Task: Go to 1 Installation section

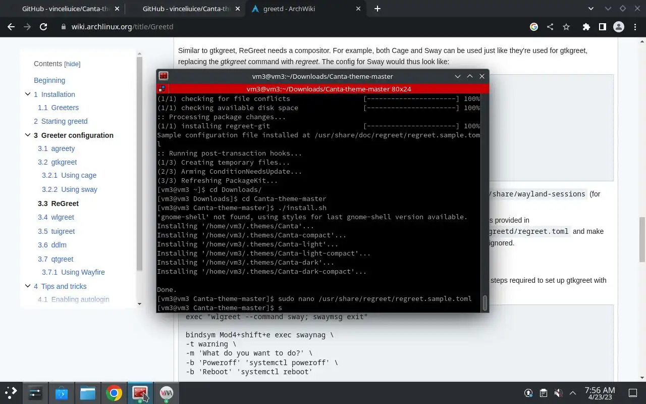Action: [55, 94]
